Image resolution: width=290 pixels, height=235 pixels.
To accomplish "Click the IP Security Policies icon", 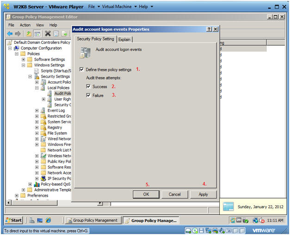I will click(x=43, y=179).
